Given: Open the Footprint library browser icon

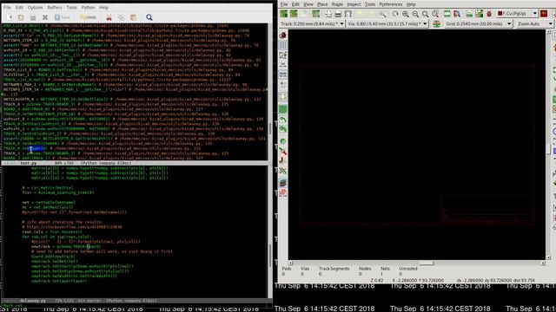Looking at the screenshot, I should tap(457, 14).
